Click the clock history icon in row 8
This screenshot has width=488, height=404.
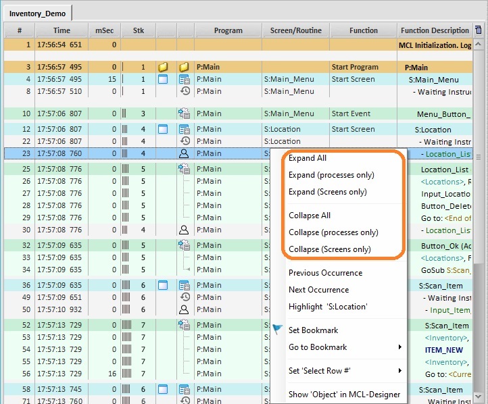tap(184, 91)
